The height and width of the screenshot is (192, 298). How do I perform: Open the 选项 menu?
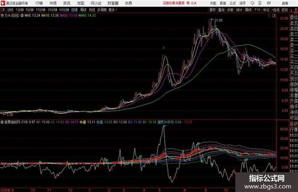[242, 3]
